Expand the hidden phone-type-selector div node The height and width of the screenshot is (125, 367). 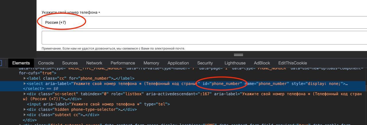(x=25, y=109)
